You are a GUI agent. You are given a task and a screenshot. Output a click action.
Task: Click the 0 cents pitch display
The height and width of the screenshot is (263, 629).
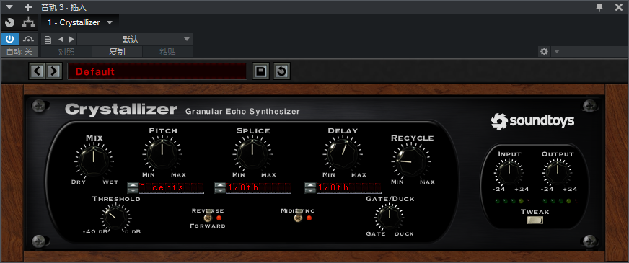[x=172, y=187]
